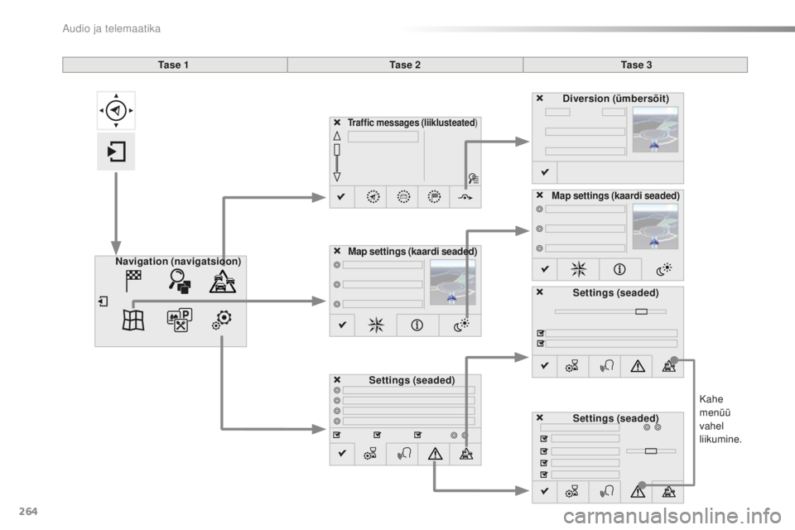Image resolution: width=795 pixels, height=530 pixels.
Task: Select the first radio option in Tase 2 Settings
Action: pyautogui.click(x=337, y=390)
